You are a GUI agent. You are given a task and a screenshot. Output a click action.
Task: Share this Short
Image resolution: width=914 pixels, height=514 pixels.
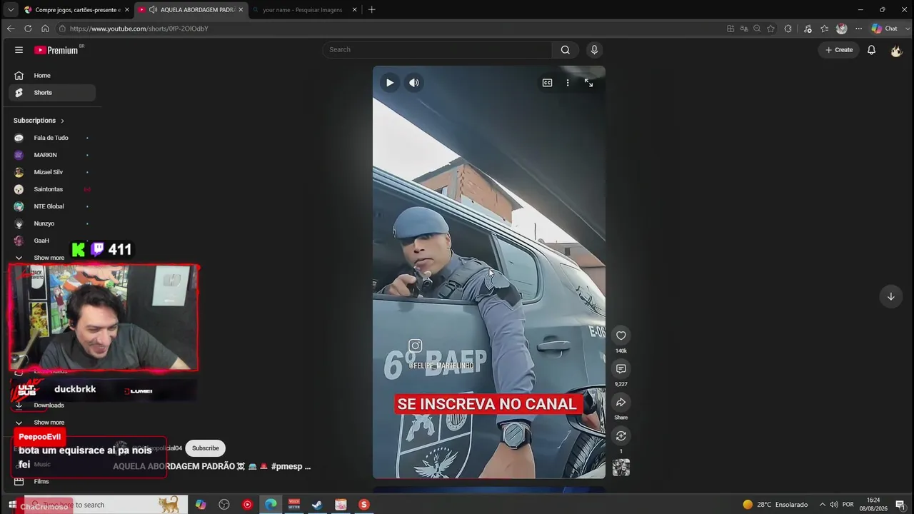(621, 403)
